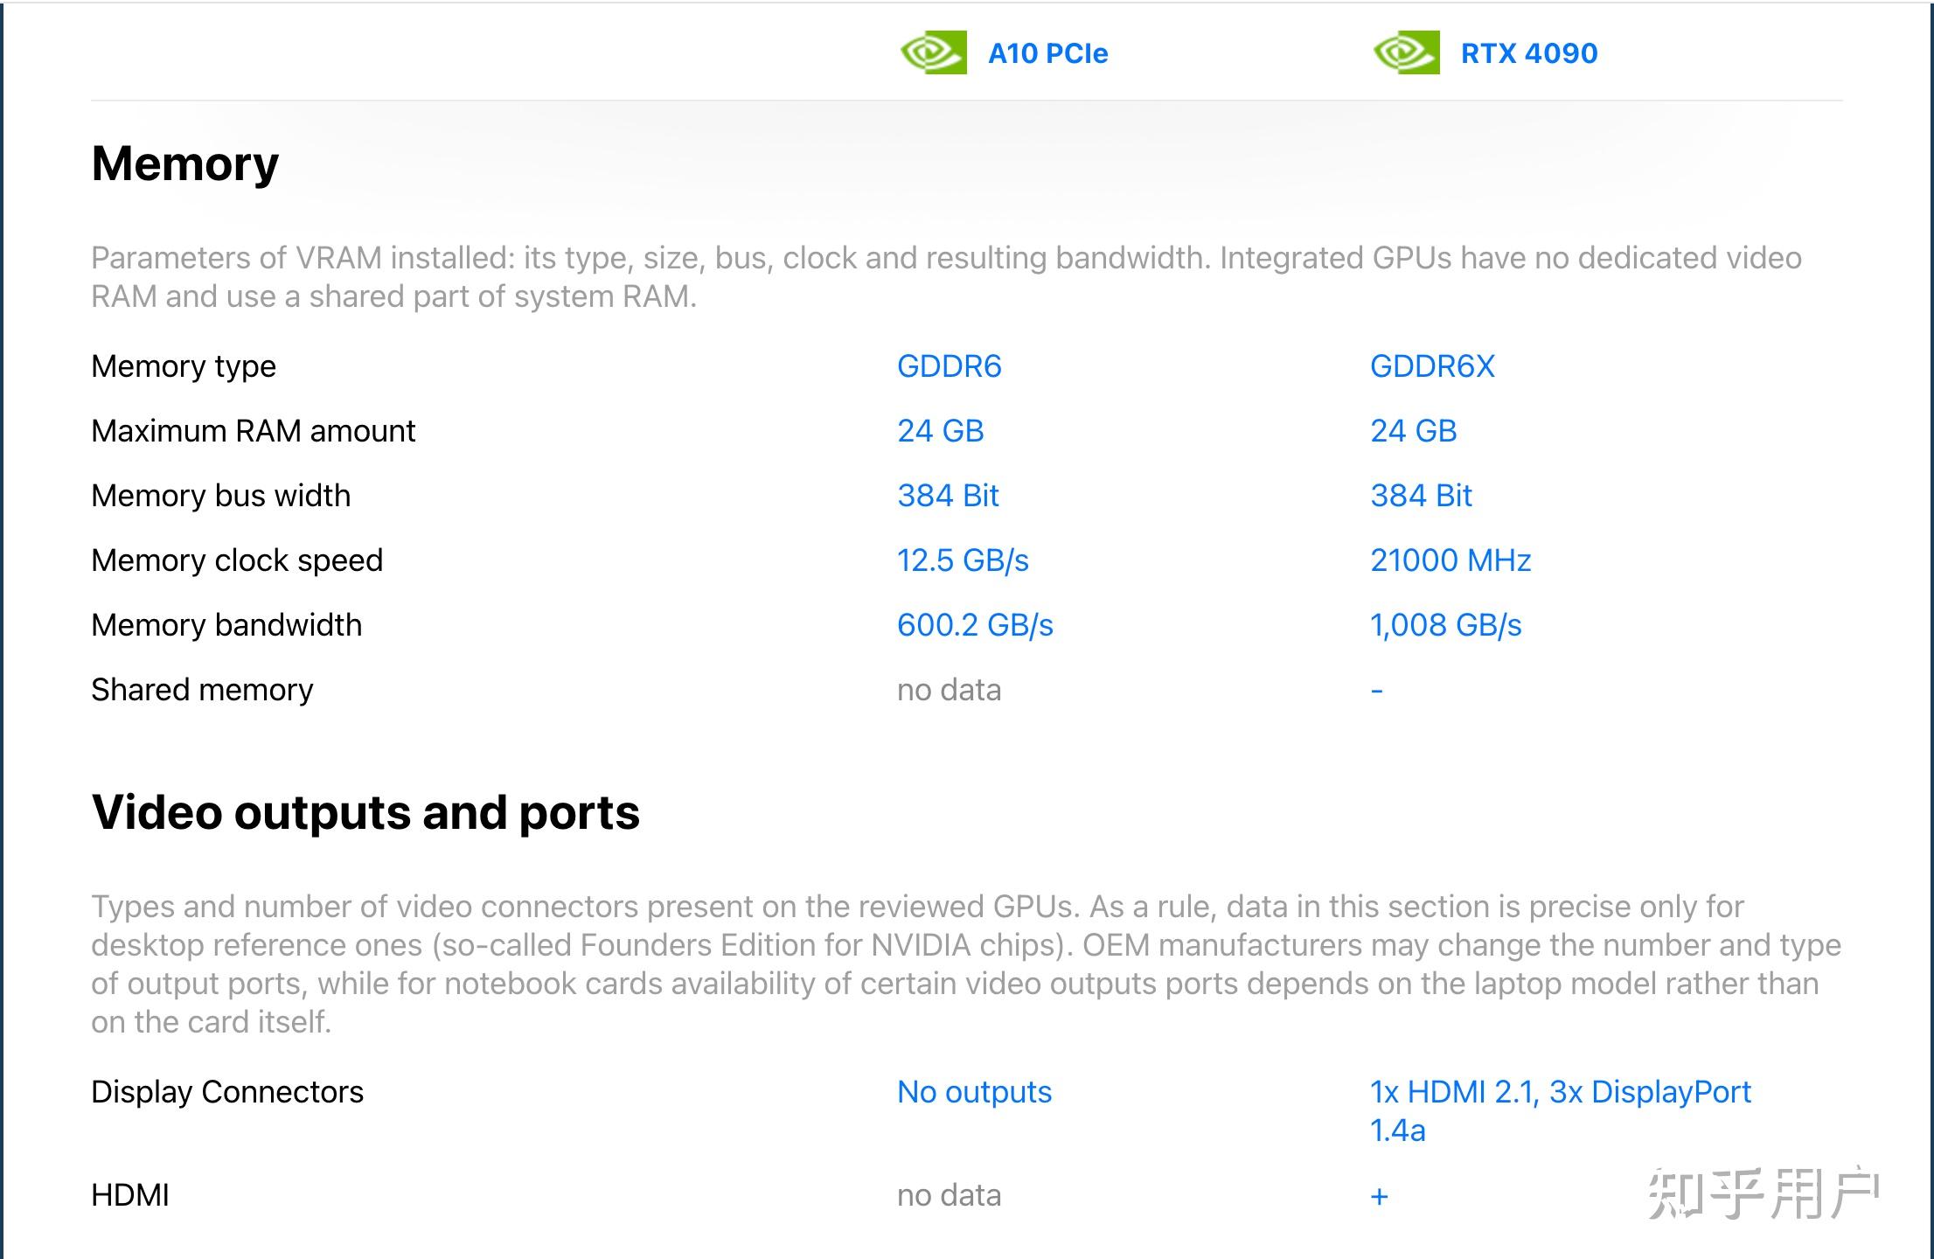Click the NVIDIA logo beside A10 PCIe
This screenshot has width=1934, height=1259.
[x=934, y=52]
